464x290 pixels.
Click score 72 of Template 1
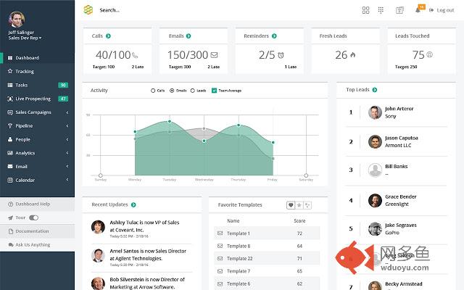(299, 233)
